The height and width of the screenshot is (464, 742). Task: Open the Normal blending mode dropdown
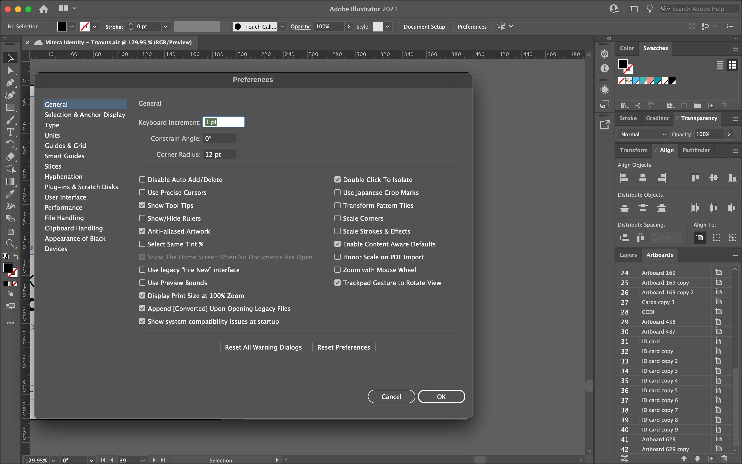coord(643,134)
